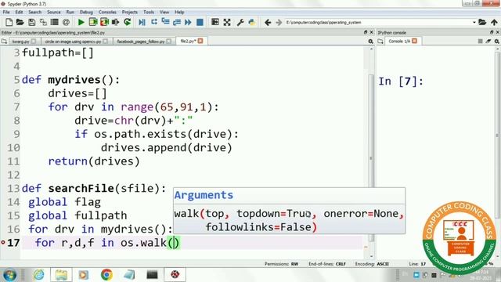Expand the working directory path dropdown
The image size is (501, 282).
(x=474, y=23)
